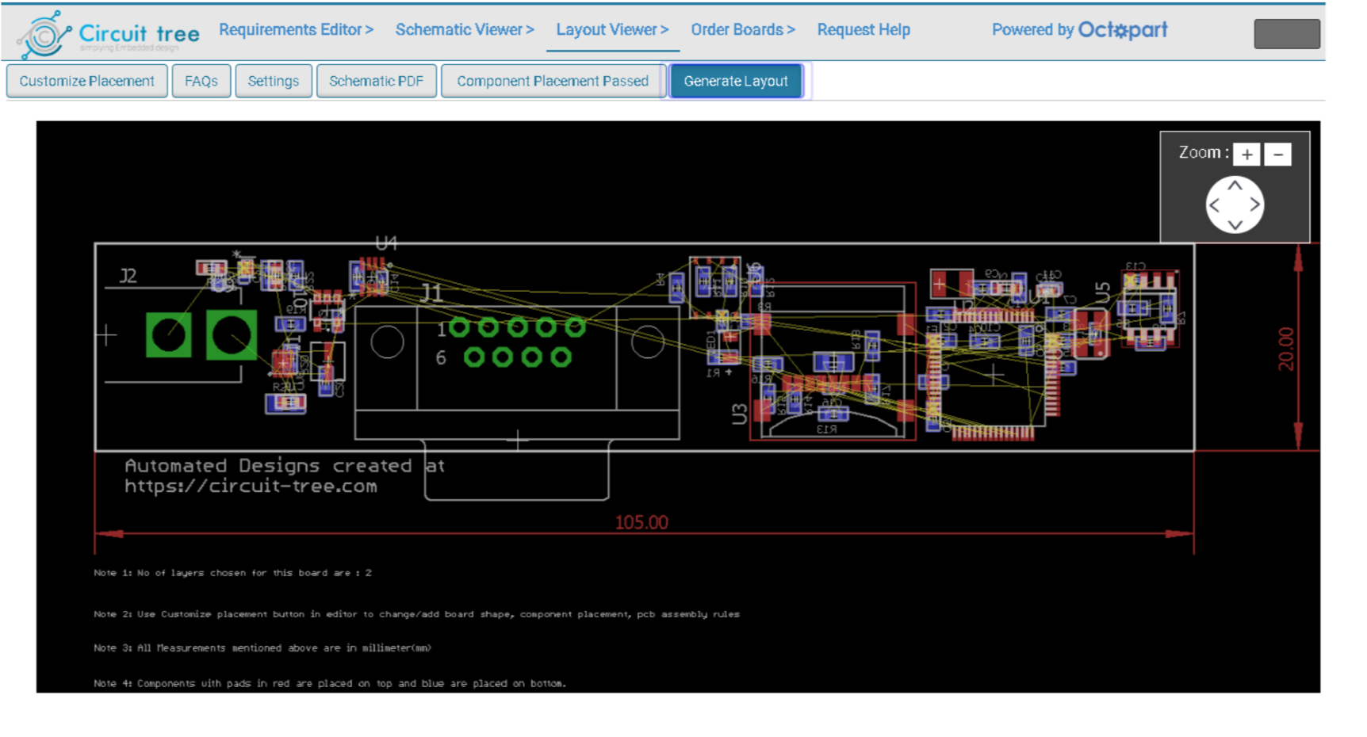Click the zoom in plus button

1246,155
